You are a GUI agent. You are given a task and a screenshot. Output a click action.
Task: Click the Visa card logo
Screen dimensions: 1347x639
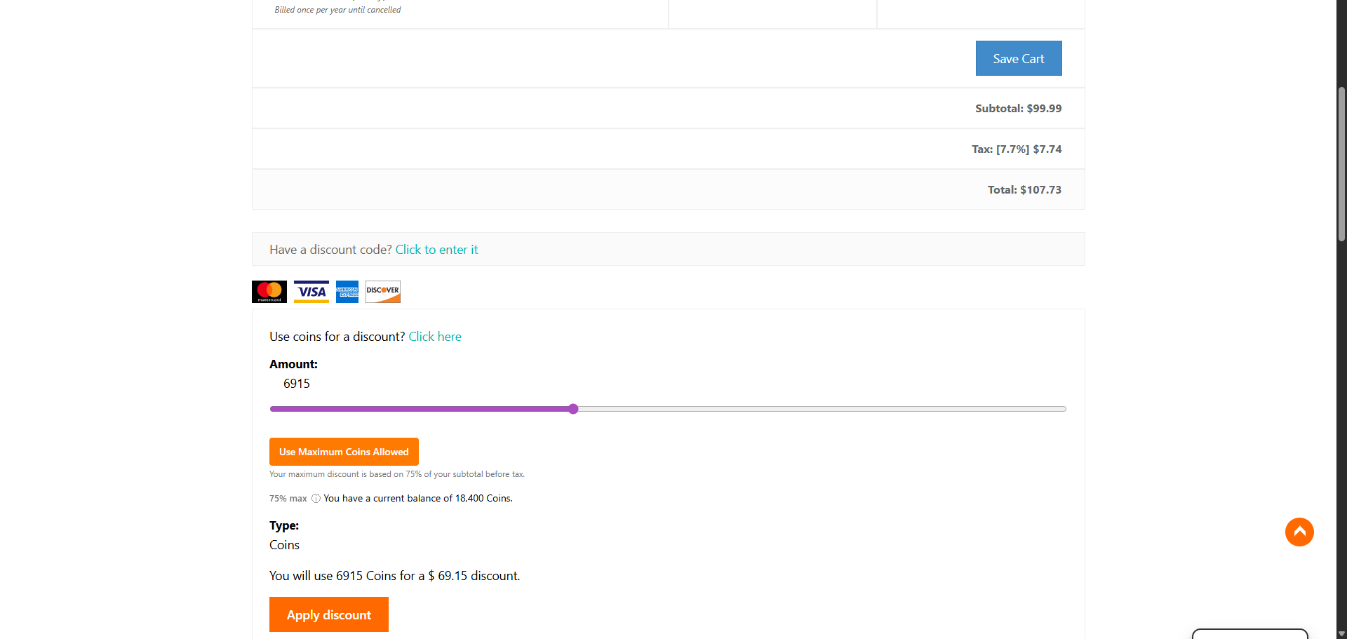311,292
